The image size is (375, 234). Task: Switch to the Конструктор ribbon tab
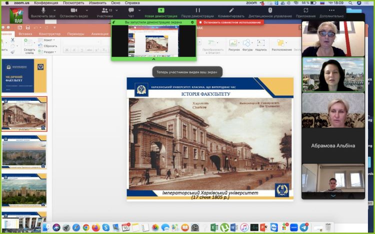tap(49, 34)
